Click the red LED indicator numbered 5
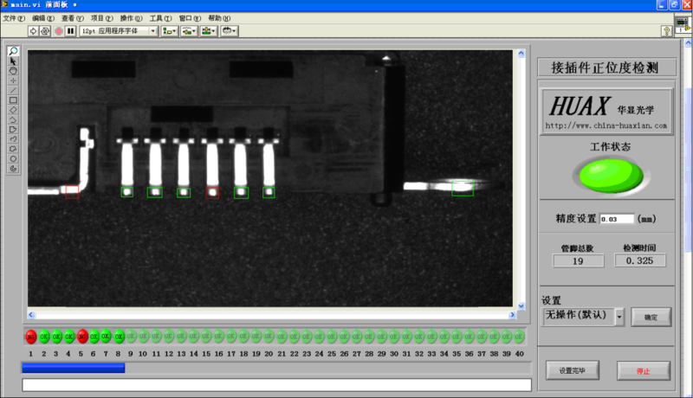The image size is (693, 398). 81,336
